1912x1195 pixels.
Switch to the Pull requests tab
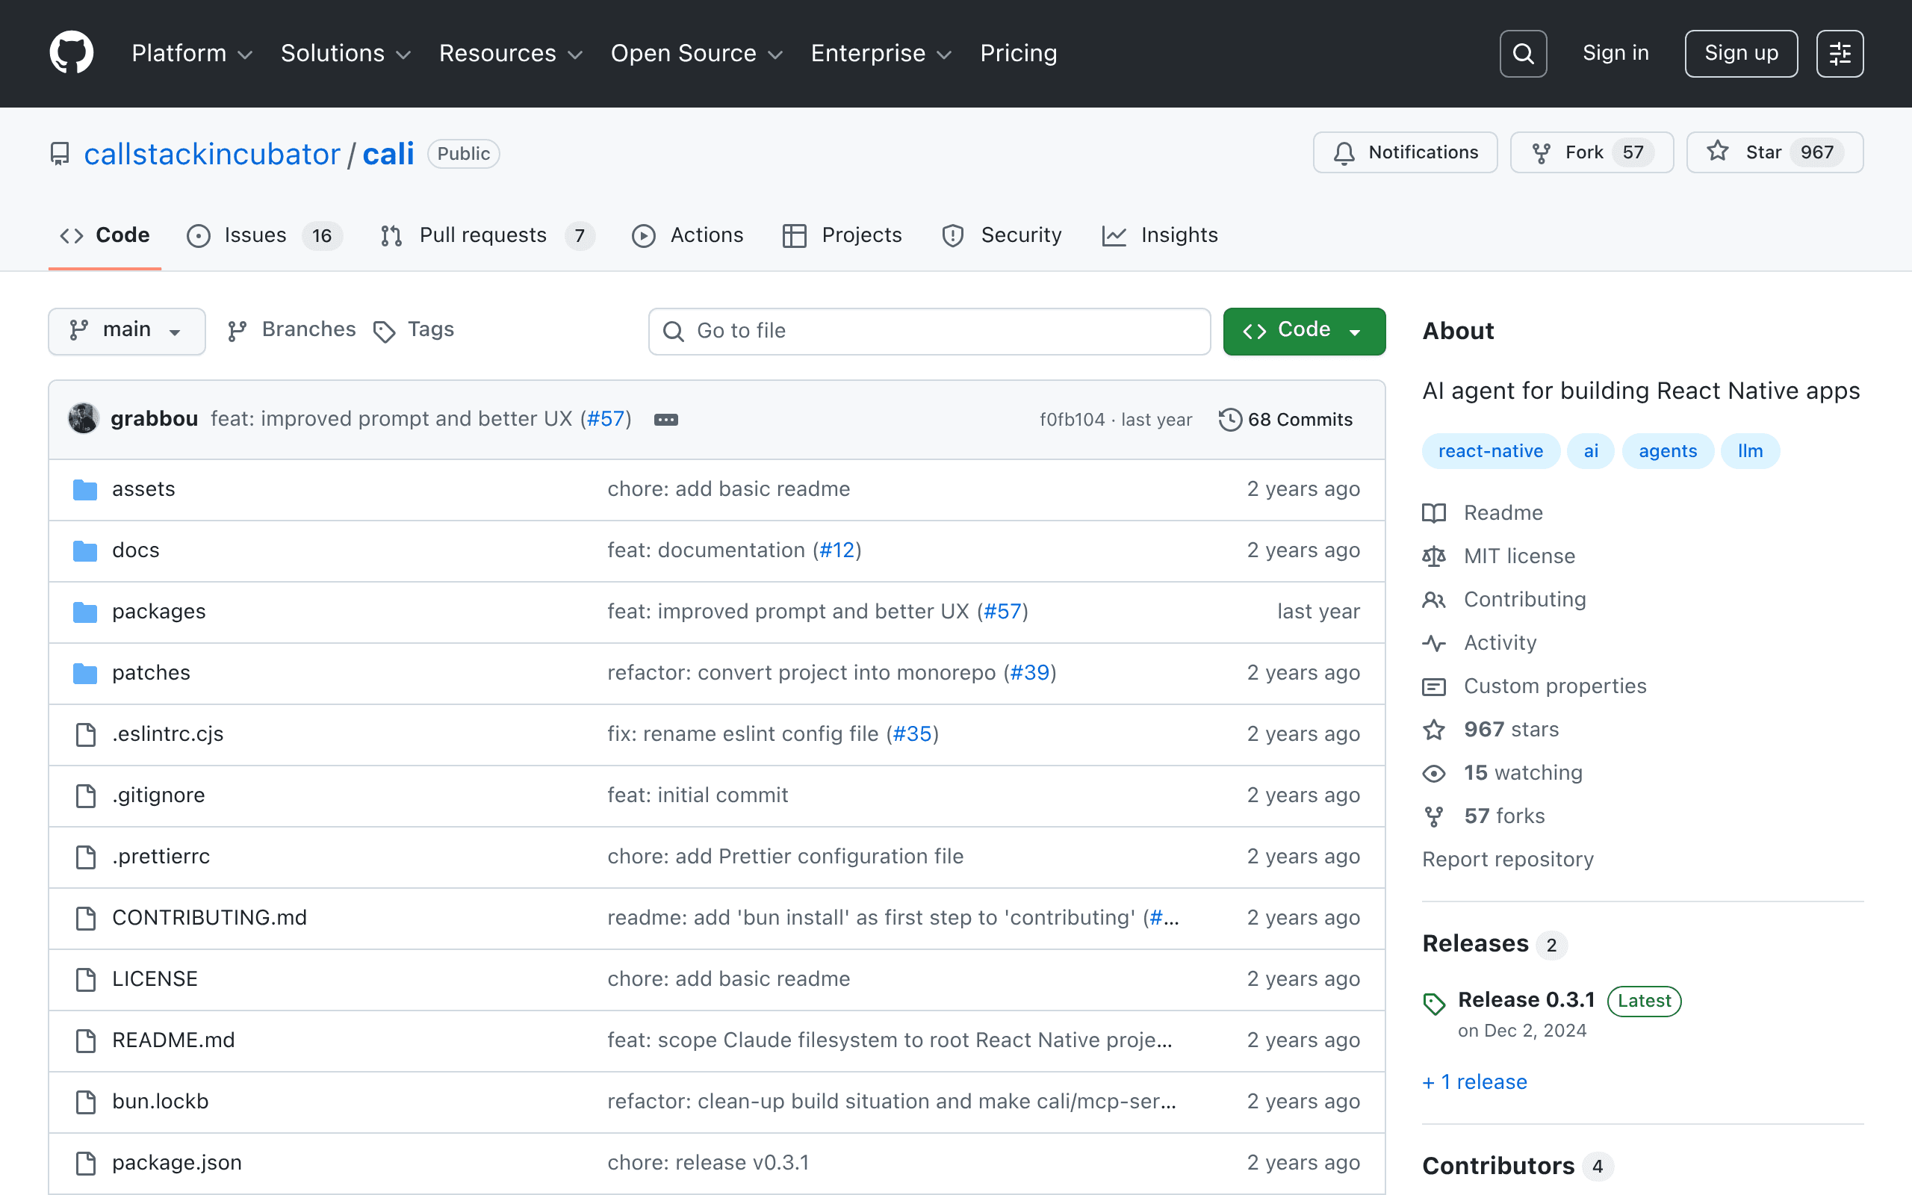coord(487,235)
